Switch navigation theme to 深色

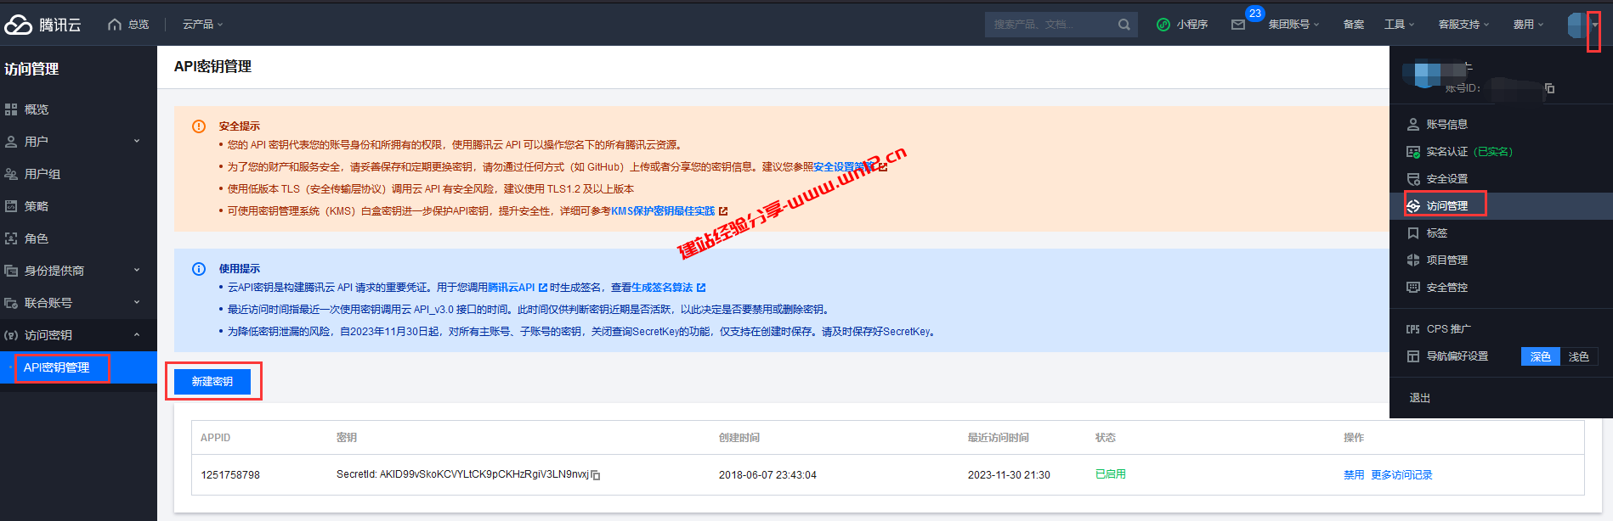pos(1541,357)
